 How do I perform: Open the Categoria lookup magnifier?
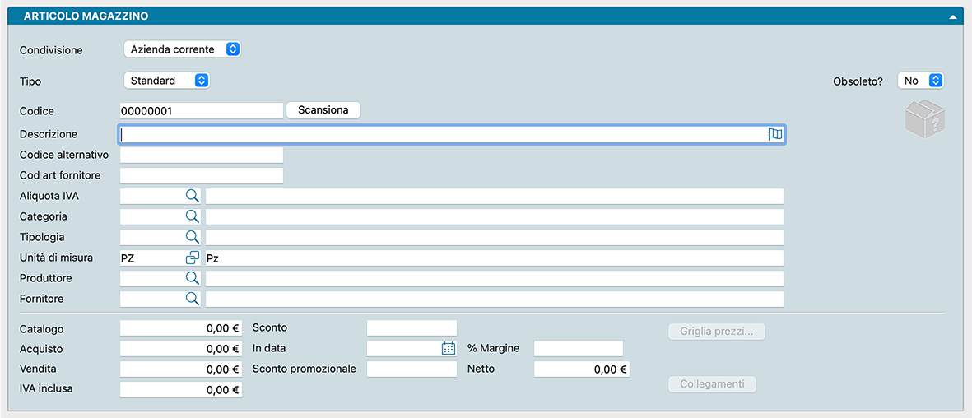click(192, 216)
